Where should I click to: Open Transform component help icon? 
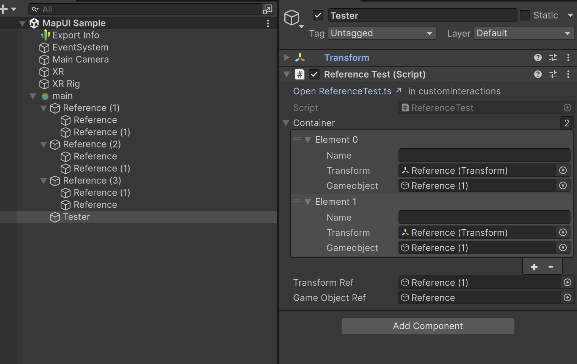(x=538, y=58)
